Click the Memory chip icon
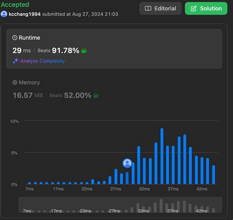This screenshot has width=233, height=220. tap(15, 82)
